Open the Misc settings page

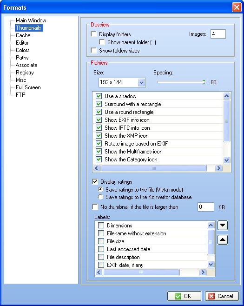pyautogui.click(x=21, y=80)
